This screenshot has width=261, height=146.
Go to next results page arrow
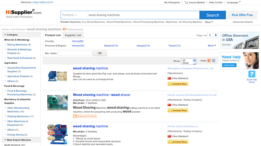point(216,35)
